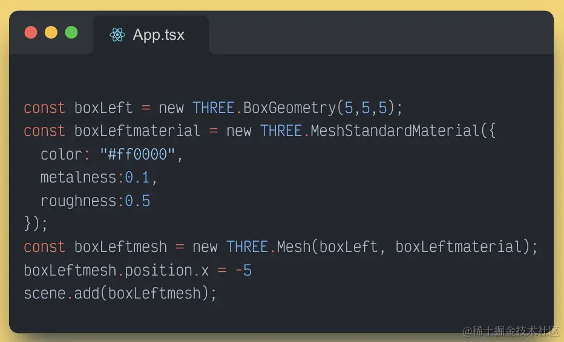Click the green maximize window dot

[x=71, y=33]
